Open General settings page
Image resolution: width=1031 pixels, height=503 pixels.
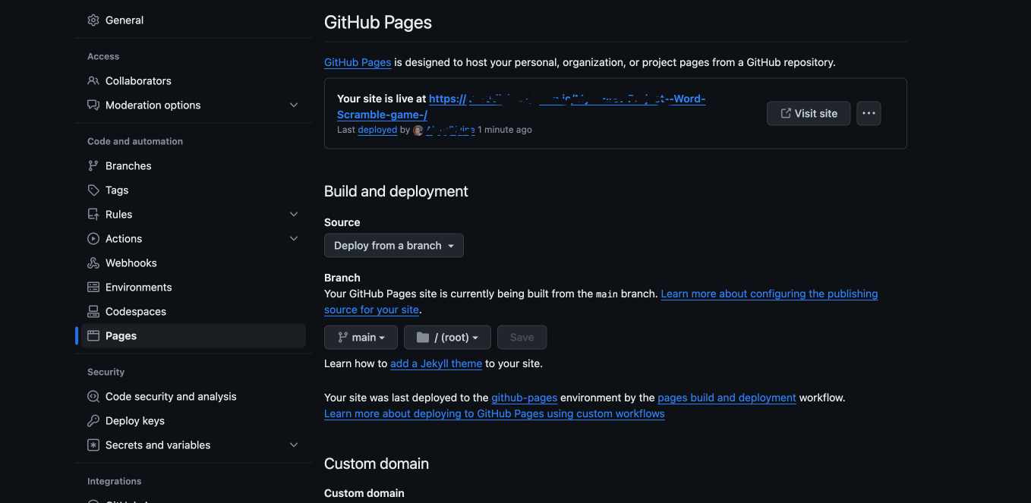coord(194,20)
